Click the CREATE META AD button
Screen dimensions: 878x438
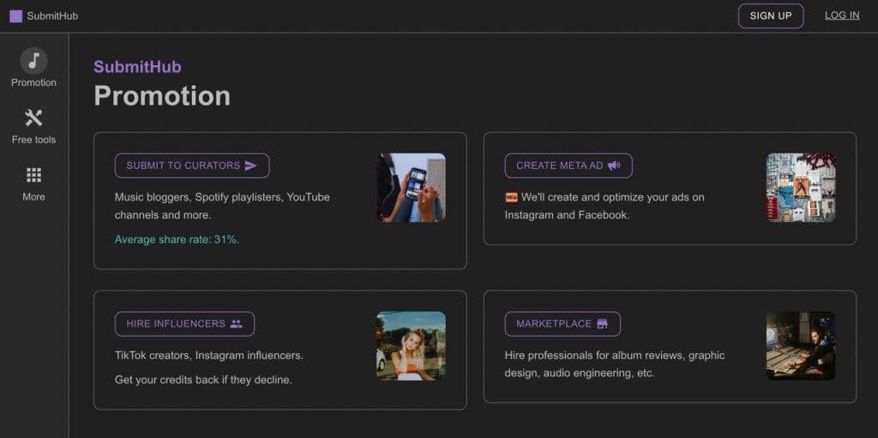568,165
